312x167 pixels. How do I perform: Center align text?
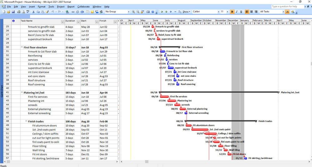pyautogui.click(x=251, y=12)
